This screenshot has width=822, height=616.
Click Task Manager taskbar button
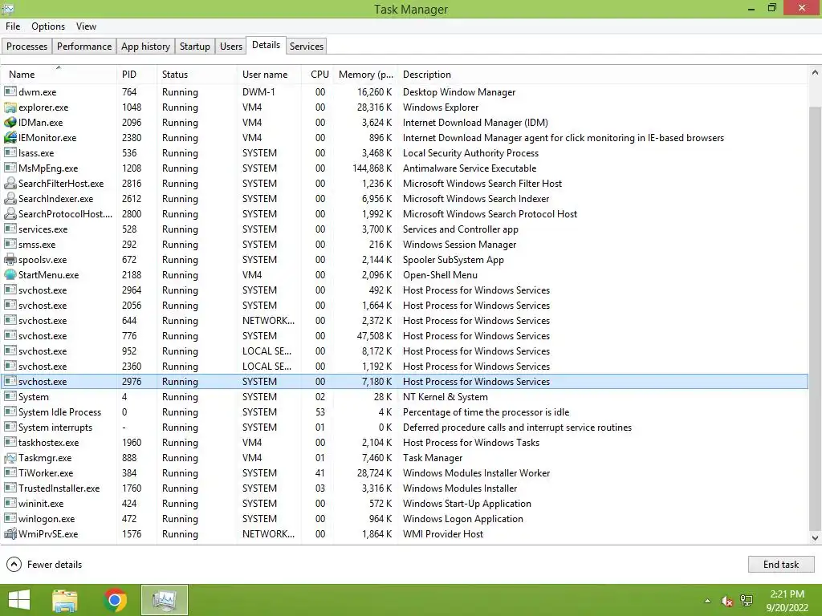[x=164, y=600]
